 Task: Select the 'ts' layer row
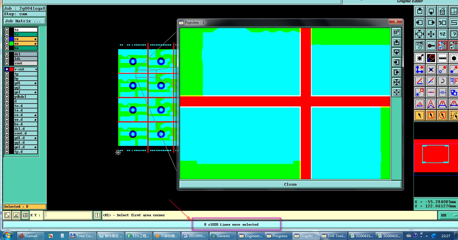[x=25, y=34]
